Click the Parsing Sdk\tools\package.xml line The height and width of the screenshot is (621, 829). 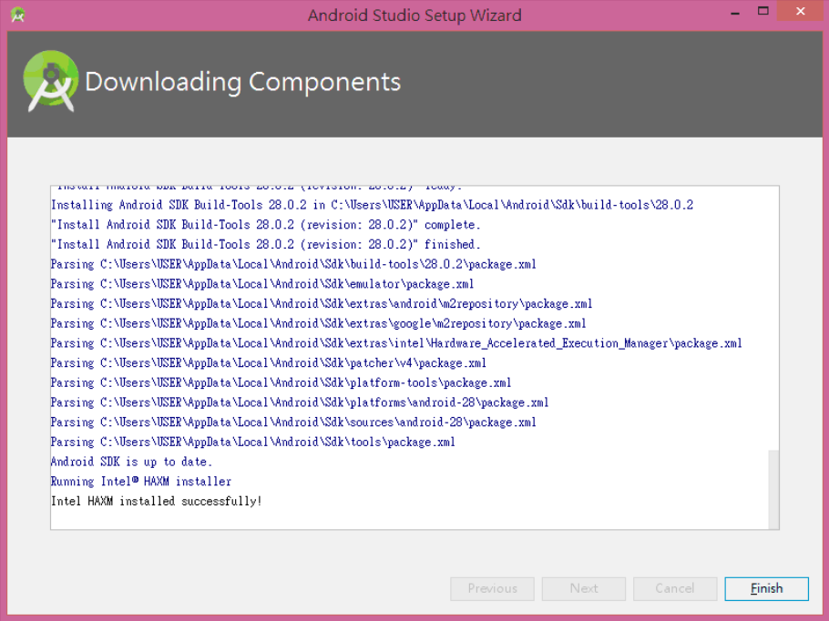[x=252, y=442]
